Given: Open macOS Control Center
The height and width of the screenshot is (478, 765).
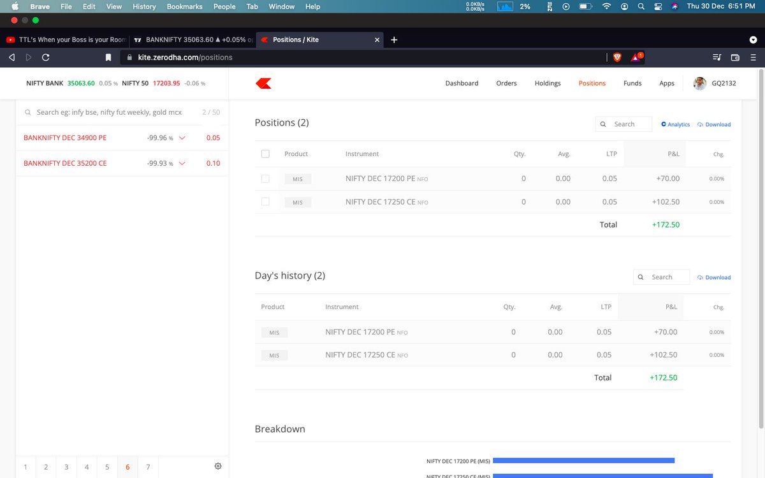Looking at the screenshot, I should pyautogui.click(x=659, y=6).
